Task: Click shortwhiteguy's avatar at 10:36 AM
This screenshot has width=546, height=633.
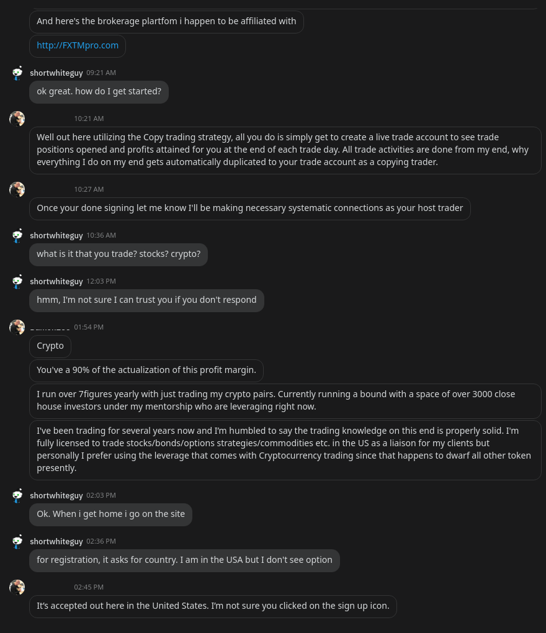Action: (17, 236)
